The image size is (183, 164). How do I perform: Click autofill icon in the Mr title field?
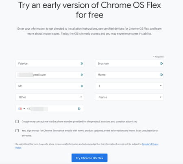[x=82, y=86]
